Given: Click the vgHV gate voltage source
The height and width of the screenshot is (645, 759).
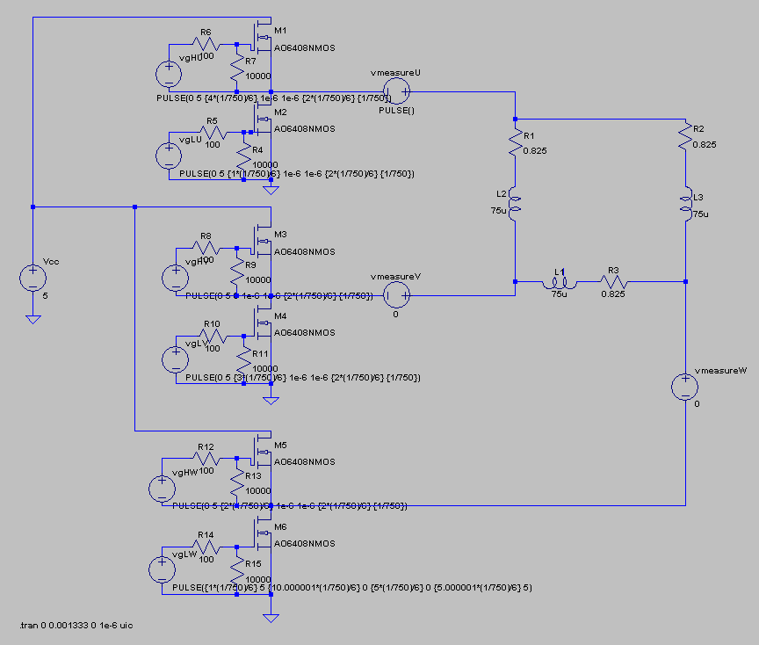Looking at the screenshot, I should tap(176, 278).
